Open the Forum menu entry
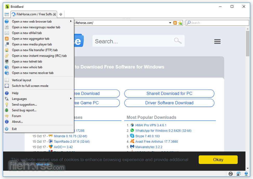Screen dimensions: 253x179 pos(38,116)
